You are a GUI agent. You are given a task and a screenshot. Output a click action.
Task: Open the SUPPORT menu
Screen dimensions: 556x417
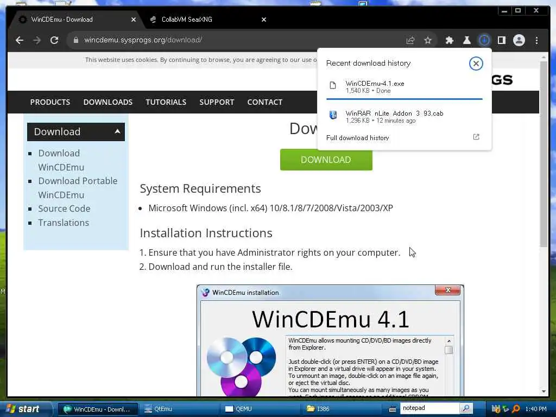pyautogui.click(x=217, y=102)
